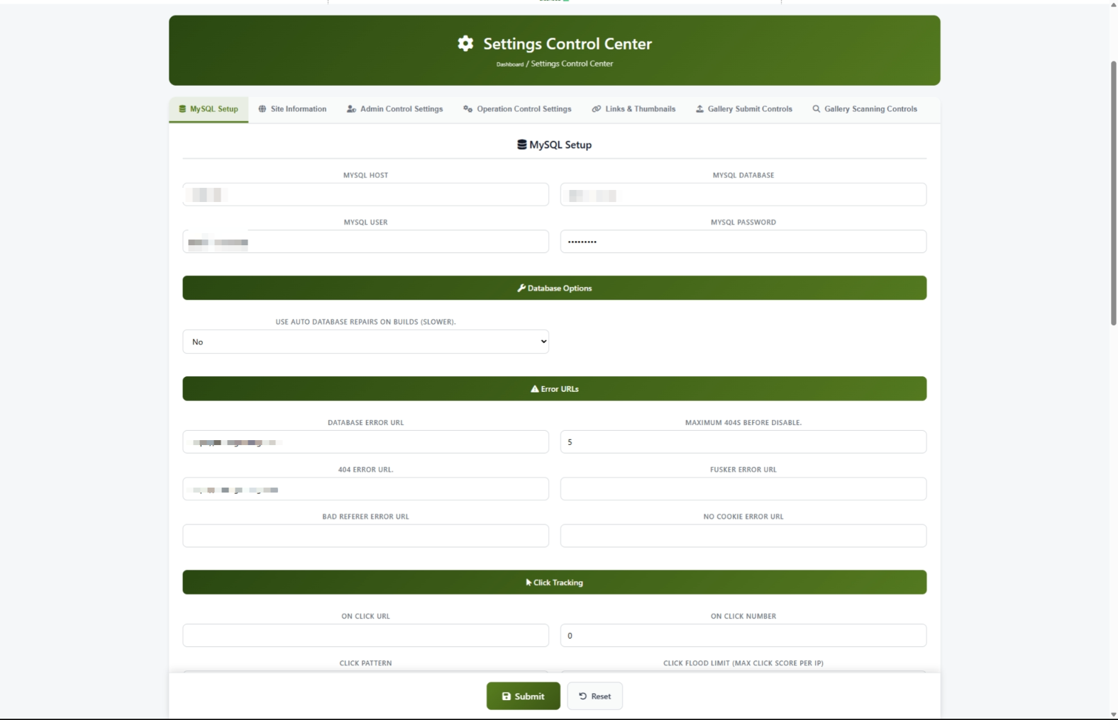This screenshot has width=1118, height=720.
Task: Click the database icon in MySQL Setup tab
Action: tap(182, 109)
